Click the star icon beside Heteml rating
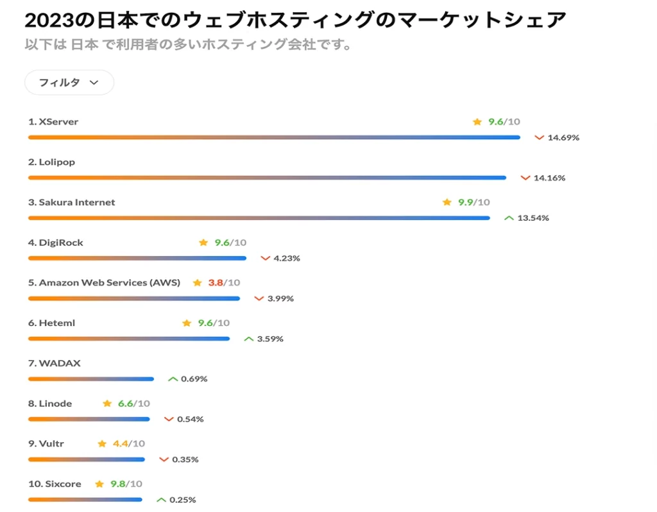Viewport: 657px width, 512px height. [x=187, y=323]
